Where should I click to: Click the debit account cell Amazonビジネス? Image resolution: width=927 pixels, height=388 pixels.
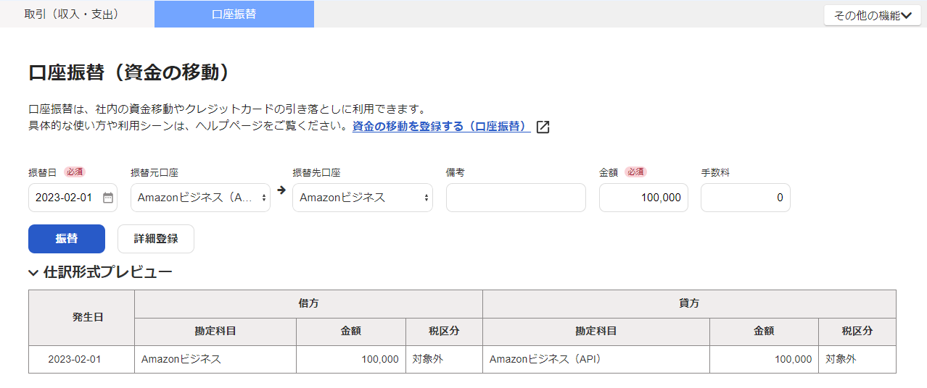coord(215,359)
